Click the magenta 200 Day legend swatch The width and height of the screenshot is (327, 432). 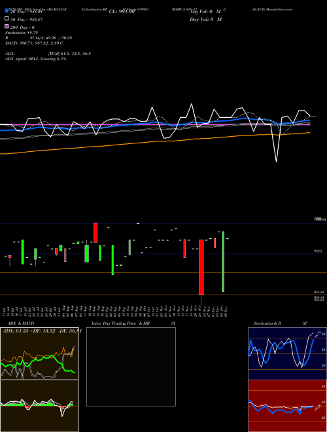point(7,26)
